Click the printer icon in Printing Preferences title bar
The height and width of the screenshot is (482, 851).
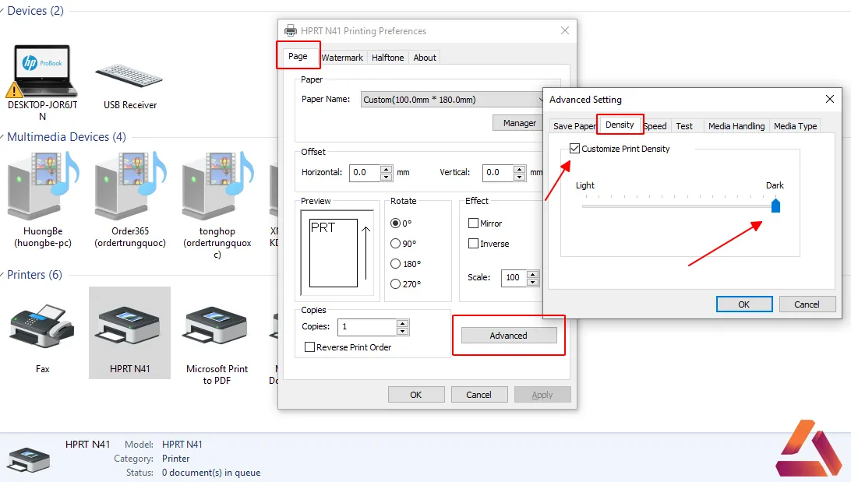pos(291,31)
